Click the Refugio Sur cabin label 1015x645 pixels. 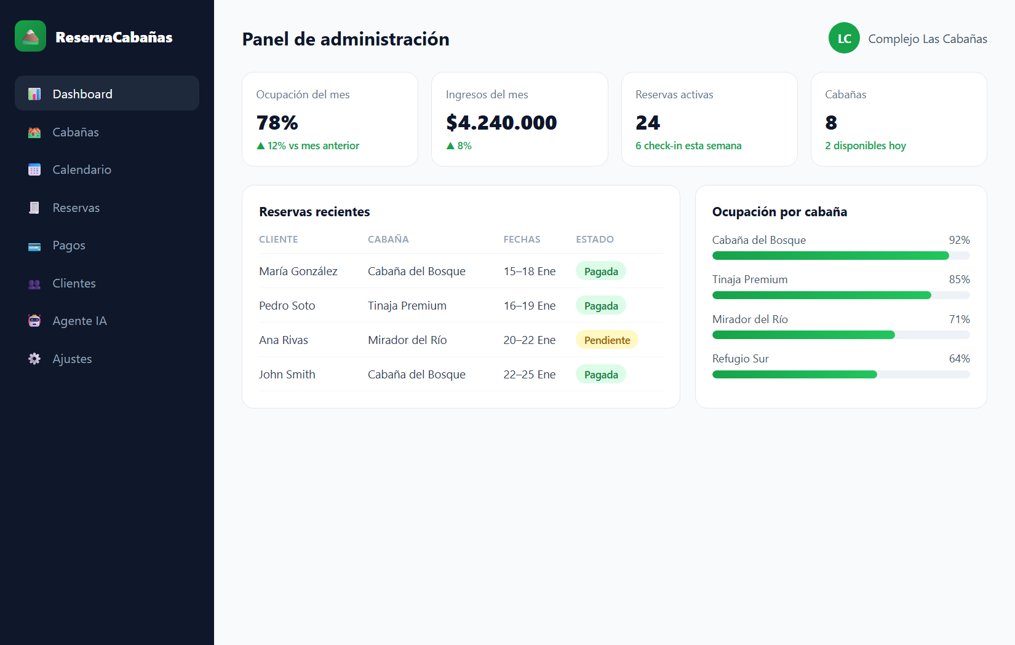click(x=741, y=359)
